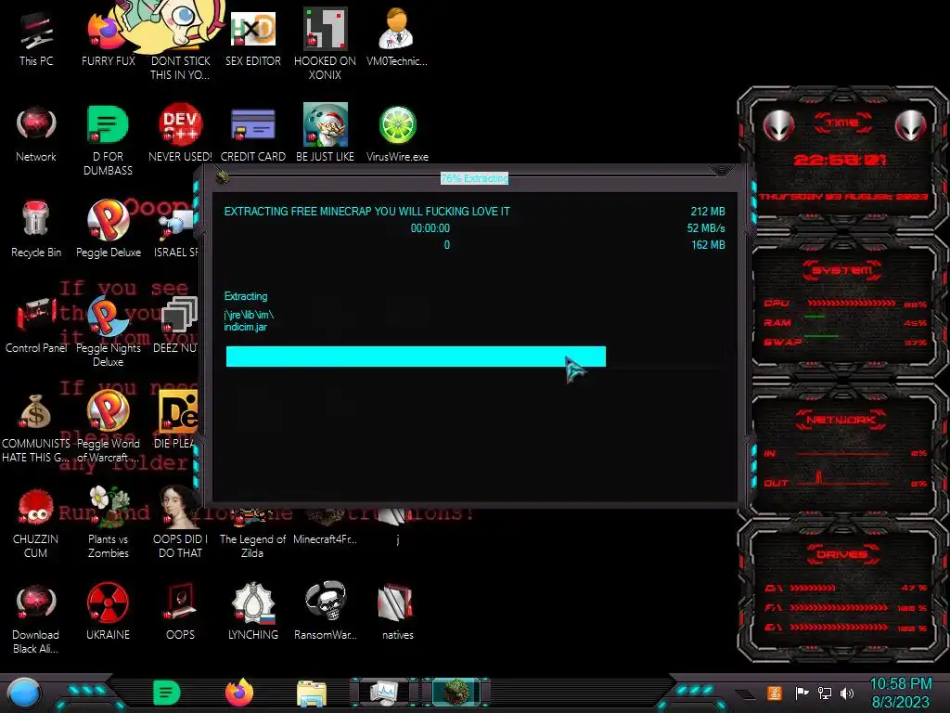Viewport: 950px width, 713px height.
Task: Open the taskbar clock showing 10:58 PM
Action: click(x=900, y=693)
